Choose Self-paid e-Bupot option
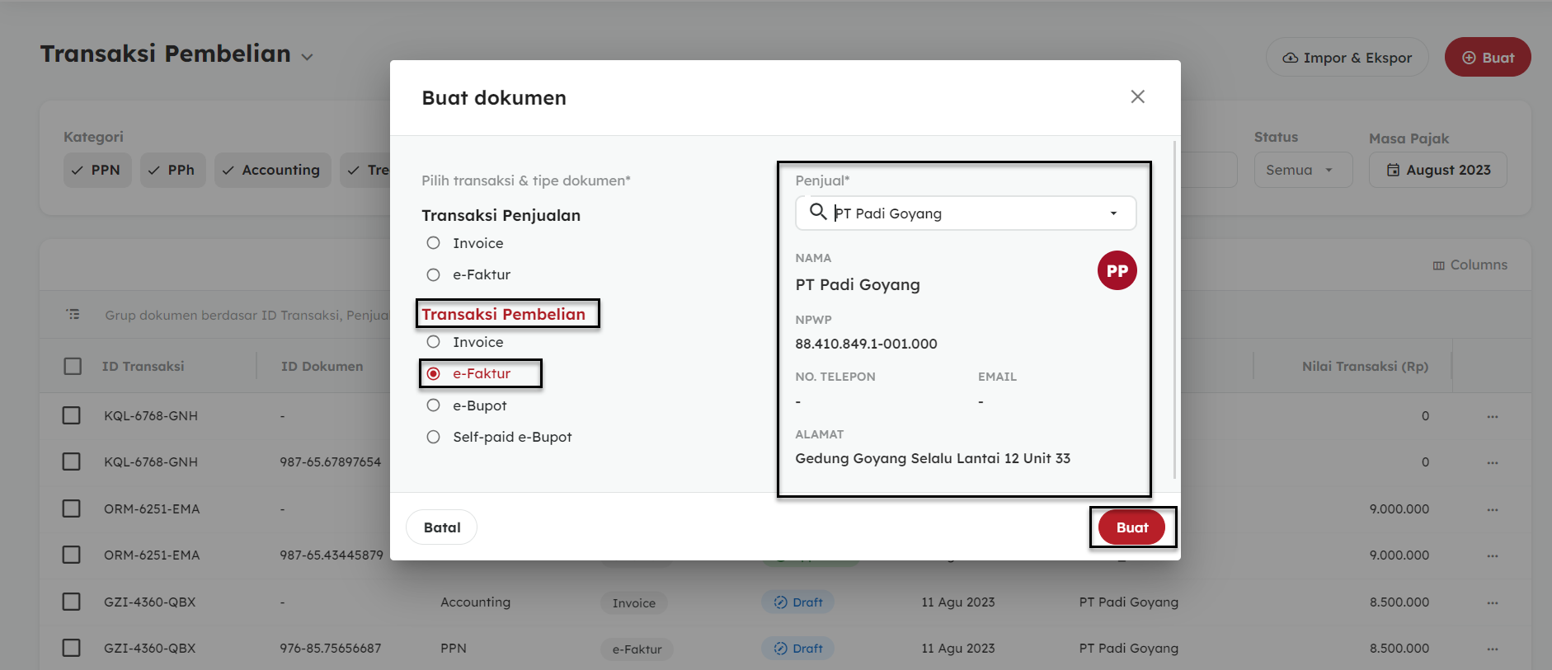Viewport: 1552px width, 670px height. 434,437
